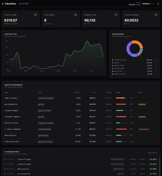Click the streaming label in Live Request Feed
The width and height of the screenshot is (162, 176).
pyautogui.click(x=154, y=153)
